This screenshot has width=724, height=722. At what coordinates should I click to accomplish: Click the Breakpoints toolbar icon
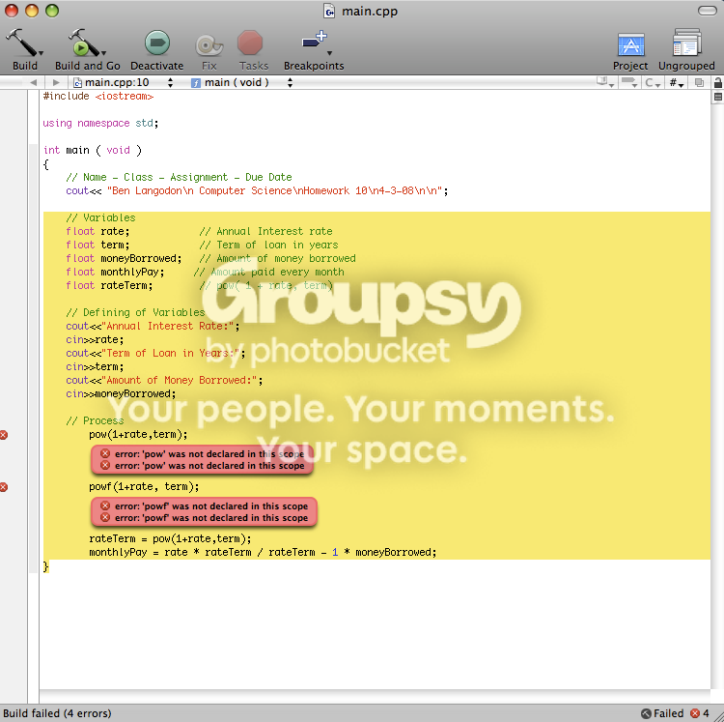314,41
